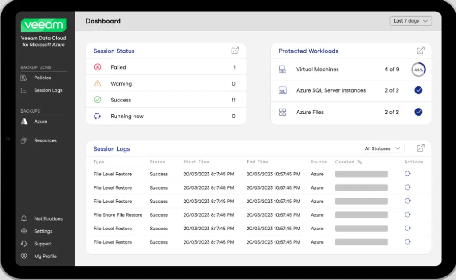Open Session Logs panel in external view
456x280 pixels.
pyautogui.click(x=420, y=148)
